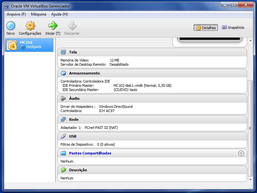
Task: Collapse the Pastas Compartilhadas section chevron
Action: tap(241, 153)
